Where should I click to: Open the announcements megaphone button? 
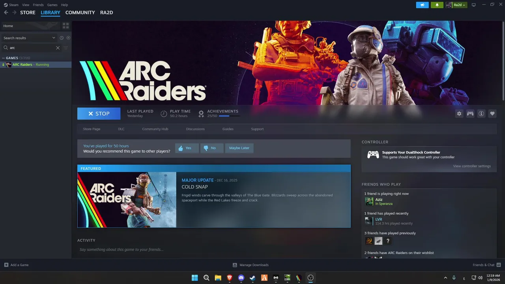422,5
